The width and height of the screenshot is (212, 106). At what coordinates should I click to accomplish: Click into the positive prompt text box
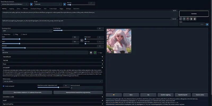coord(90,14)
